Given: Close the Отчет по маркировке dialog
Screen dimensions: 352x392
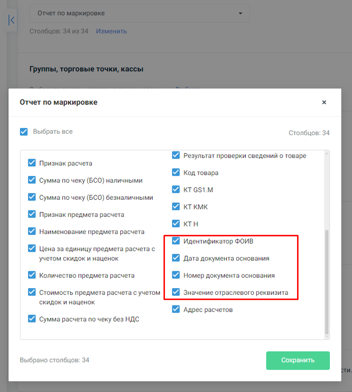Looking at the screenshot, I should 324,102.
